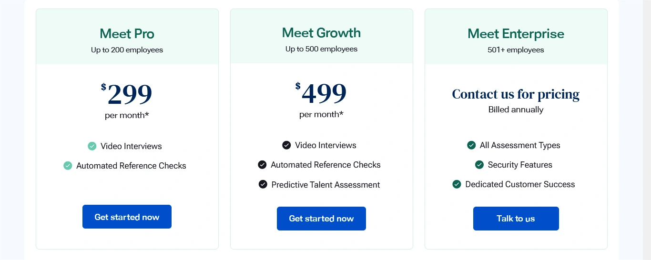
Task: Click checkmark icon beside Dedicated Customer Success
Action: [x=457, y=184]
